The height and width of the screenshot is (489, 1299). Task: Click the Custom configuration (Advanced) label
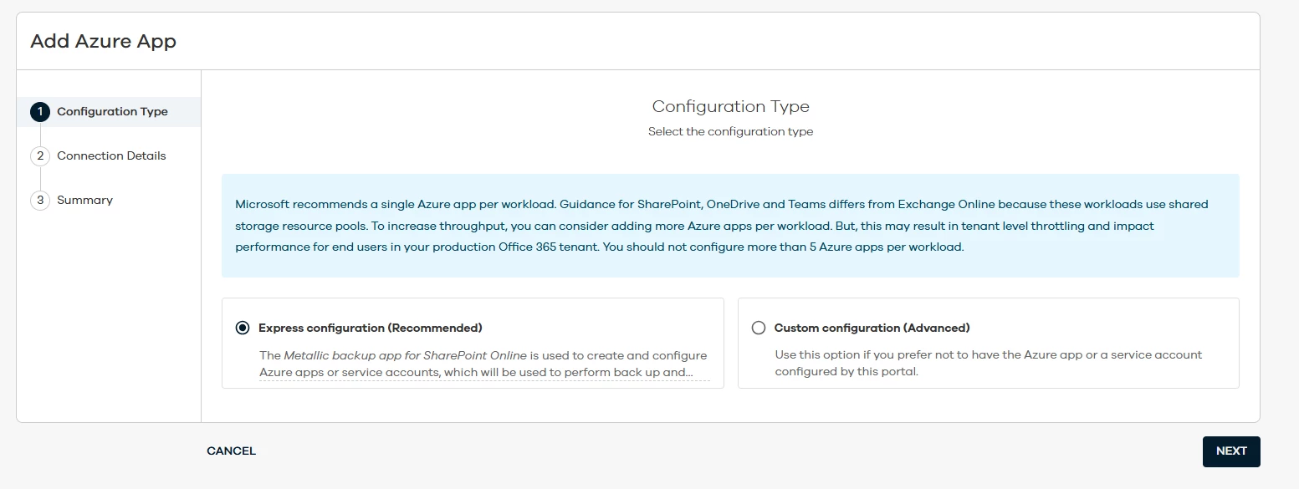872,329
